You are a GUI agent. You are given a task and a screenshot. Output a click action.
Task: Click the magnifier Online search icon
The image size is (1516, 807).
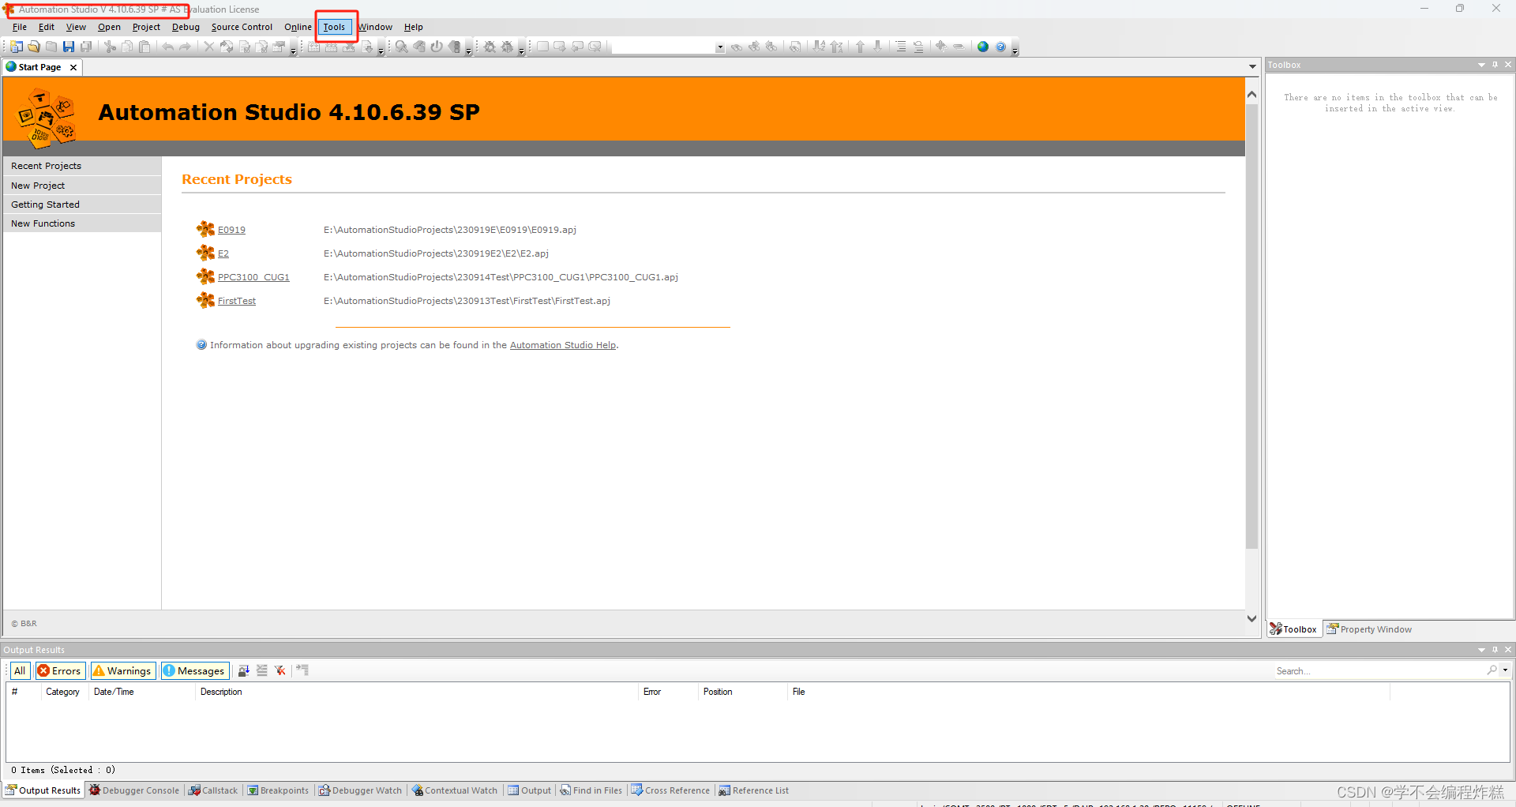coord(402,47)
